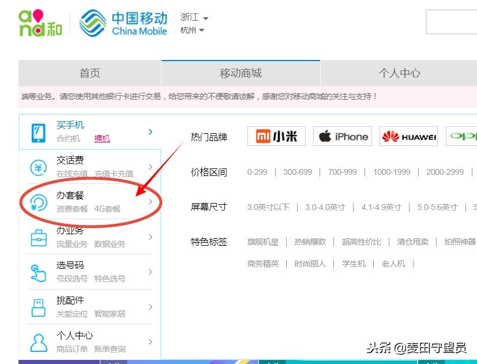Screen dimensions: 477x364
Task: Filter by price range 300-699
Action: 298,172
